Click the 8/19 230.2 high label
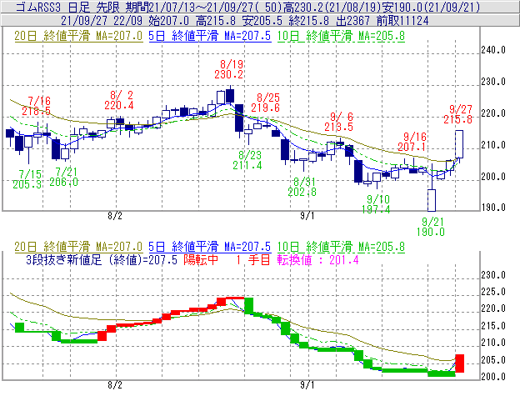This screenshot has width=520, height=396. (x=229, y=69)
